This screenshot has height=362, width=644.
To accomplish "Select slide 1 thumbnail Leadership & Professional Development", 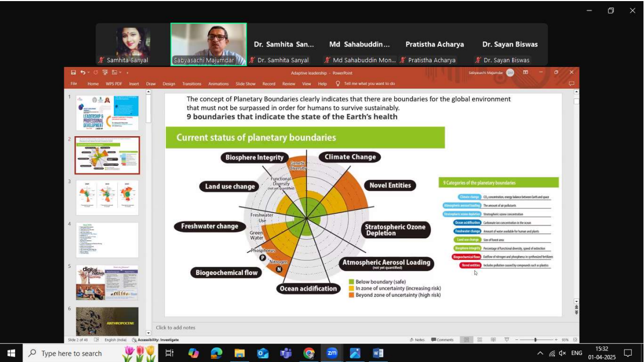I will pos(107,113).
